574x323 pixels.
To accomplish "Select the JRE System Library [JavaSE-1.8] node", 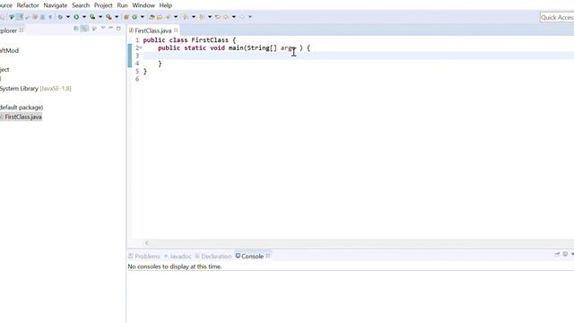I will (x=36, y=88).
